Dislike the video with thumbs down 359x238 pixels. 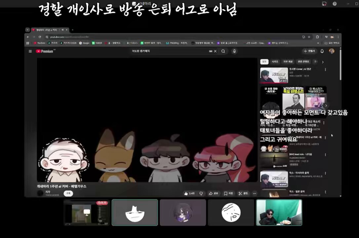pos(201,194)
